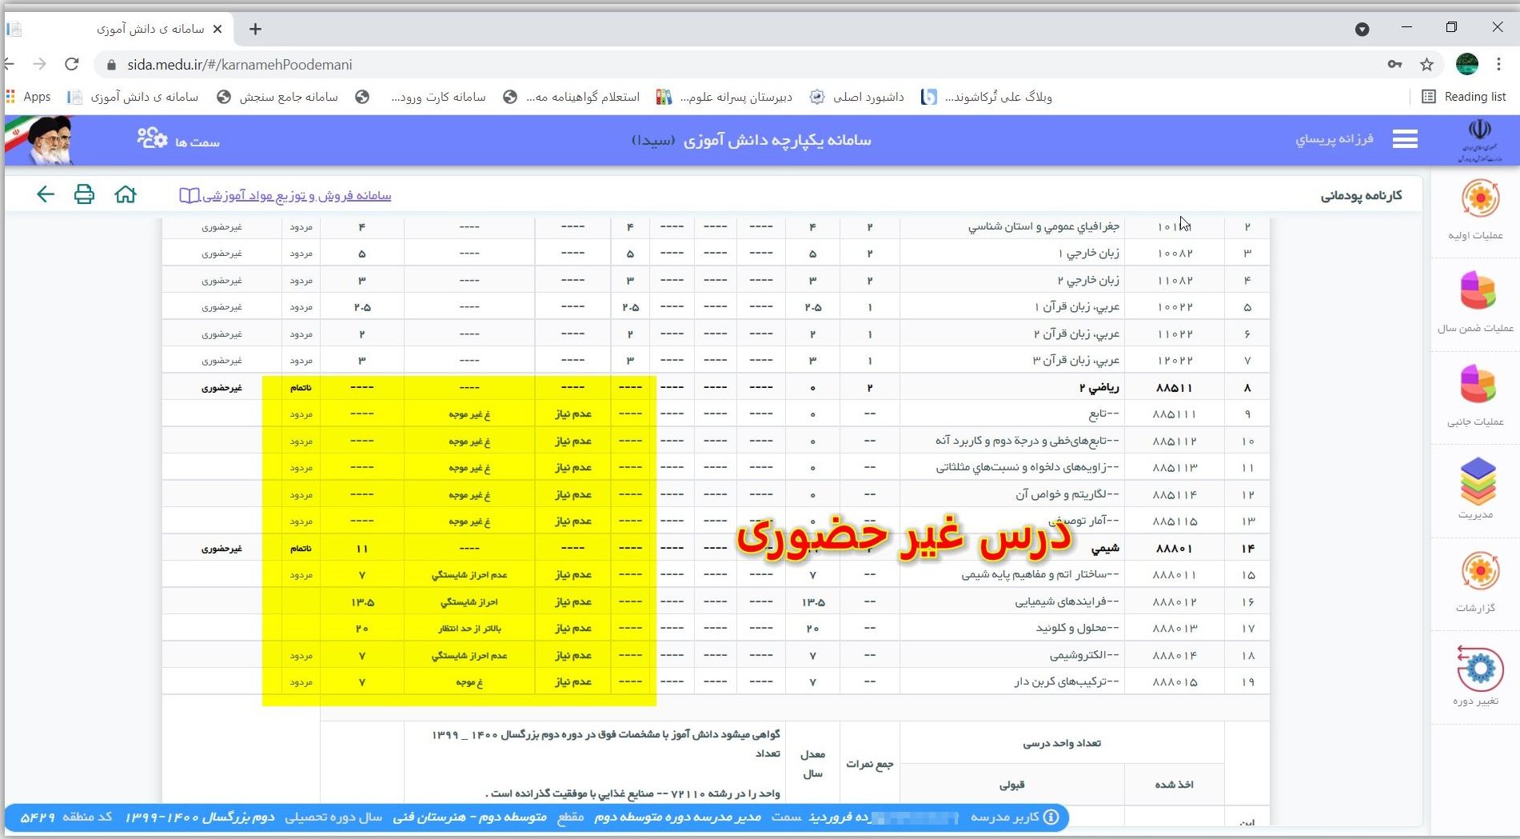Open the عملیات ضمن سال sidebar icon
The height and width of the screenshot is (839, 1520).
point(1478,290)
